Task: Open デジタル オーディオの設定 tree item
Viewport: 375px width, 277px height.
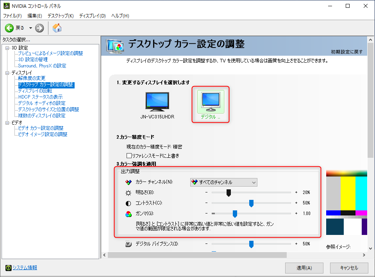Action: point(42,103)
